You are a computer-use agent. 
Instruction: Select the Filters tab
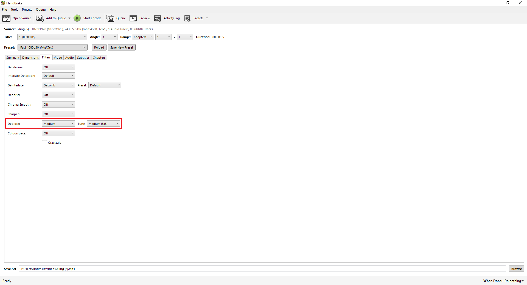[x=46, y=57]
